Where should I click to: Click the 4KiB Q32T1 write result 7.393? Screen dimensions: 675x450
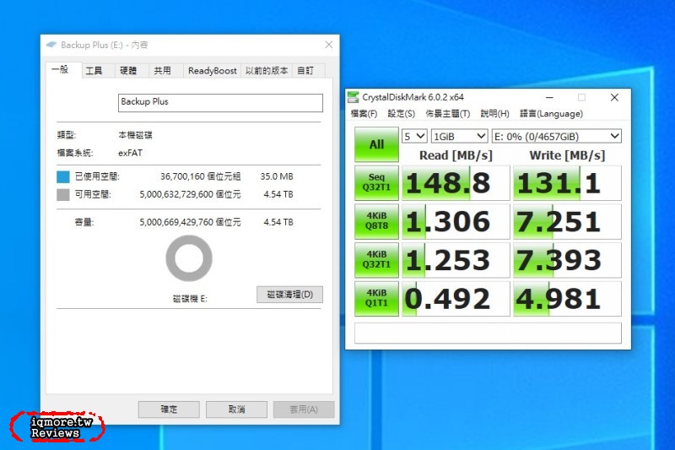tap(567, 260)
